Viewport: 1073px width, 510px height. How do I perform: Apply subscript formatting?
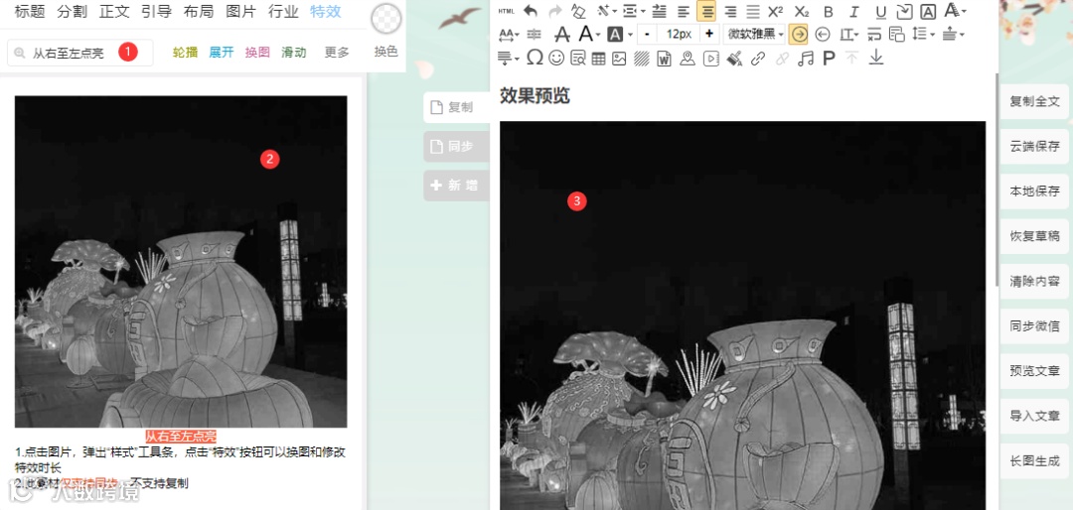tap(802, 11)
